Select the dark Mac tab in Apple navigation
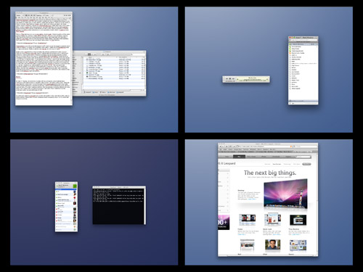The height and width of the screenshot is (272, 363). [x=240, y=157]
